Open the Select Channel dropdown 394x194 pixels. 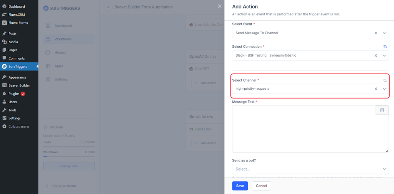384,89
